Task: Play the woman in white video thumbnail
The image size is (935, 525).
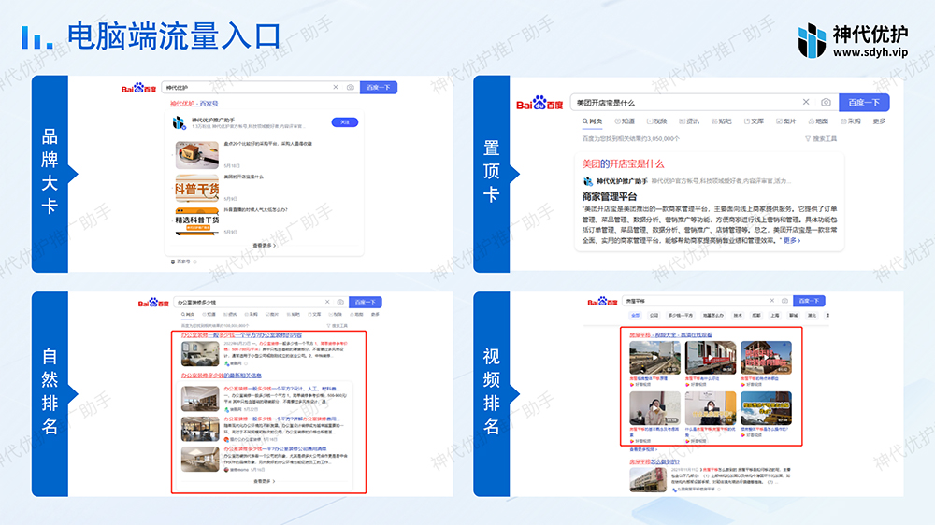Action: (654, 408)
